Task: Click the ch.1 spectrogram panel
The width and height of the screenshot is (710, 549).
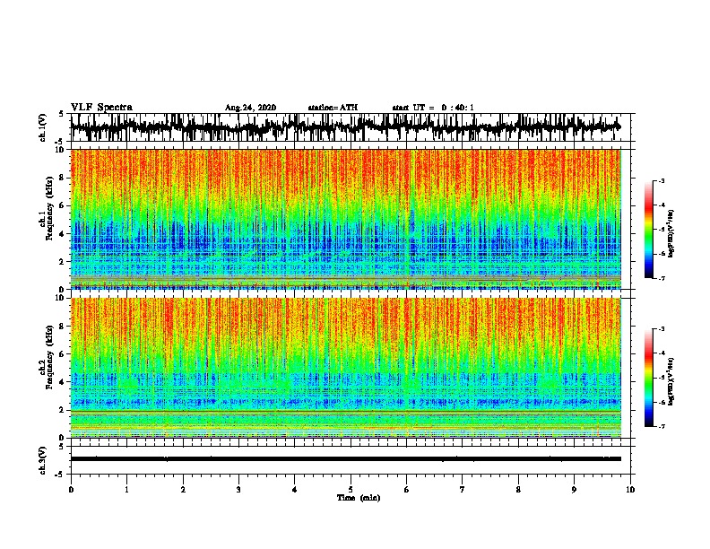Action: click(x=345, y=219)
